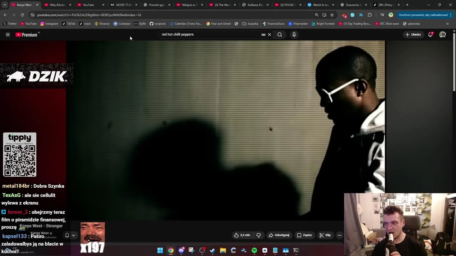Start voice search with the microphone
Viewport: 456px width, 256px height.
pos(294,34)
